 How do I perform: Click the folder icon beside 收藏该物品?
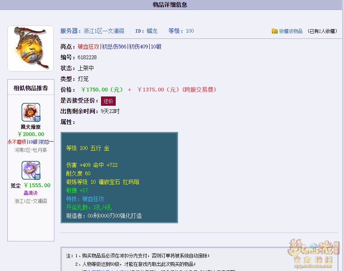point(275,31)
